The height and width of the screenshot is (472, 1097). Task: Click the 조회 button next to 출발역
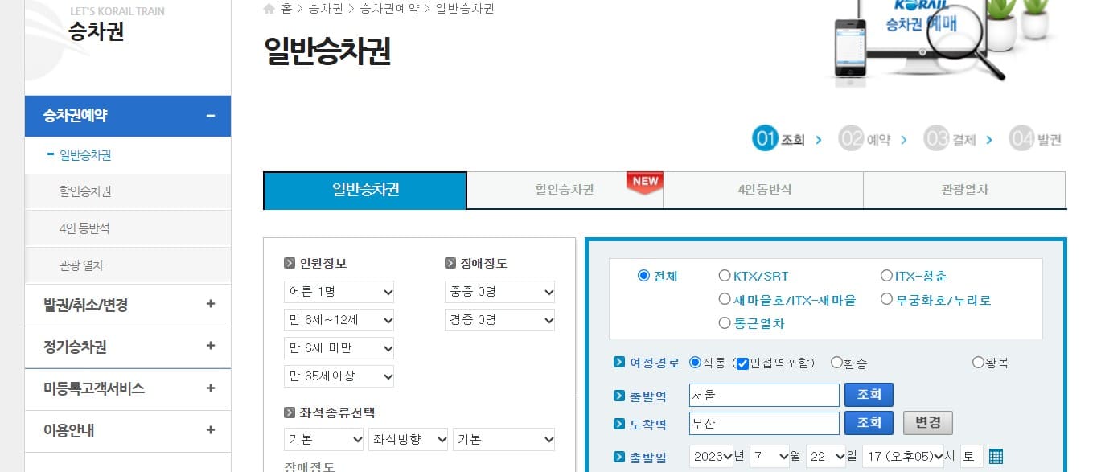click(869, 394)
